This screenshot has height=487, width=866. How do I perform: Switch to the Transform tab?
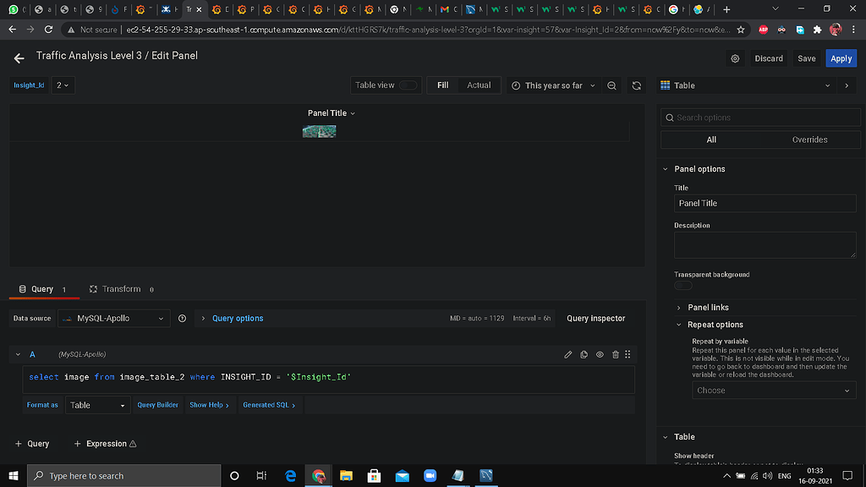tap(121, 288)
